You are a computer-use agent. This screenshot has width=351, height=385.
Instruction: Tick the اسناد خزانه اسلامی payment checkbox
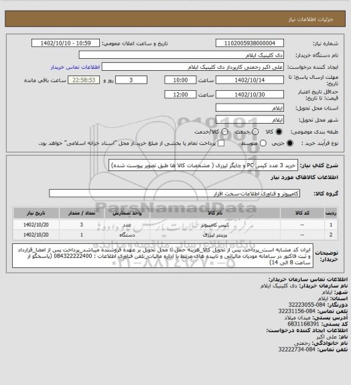[221, 143]
